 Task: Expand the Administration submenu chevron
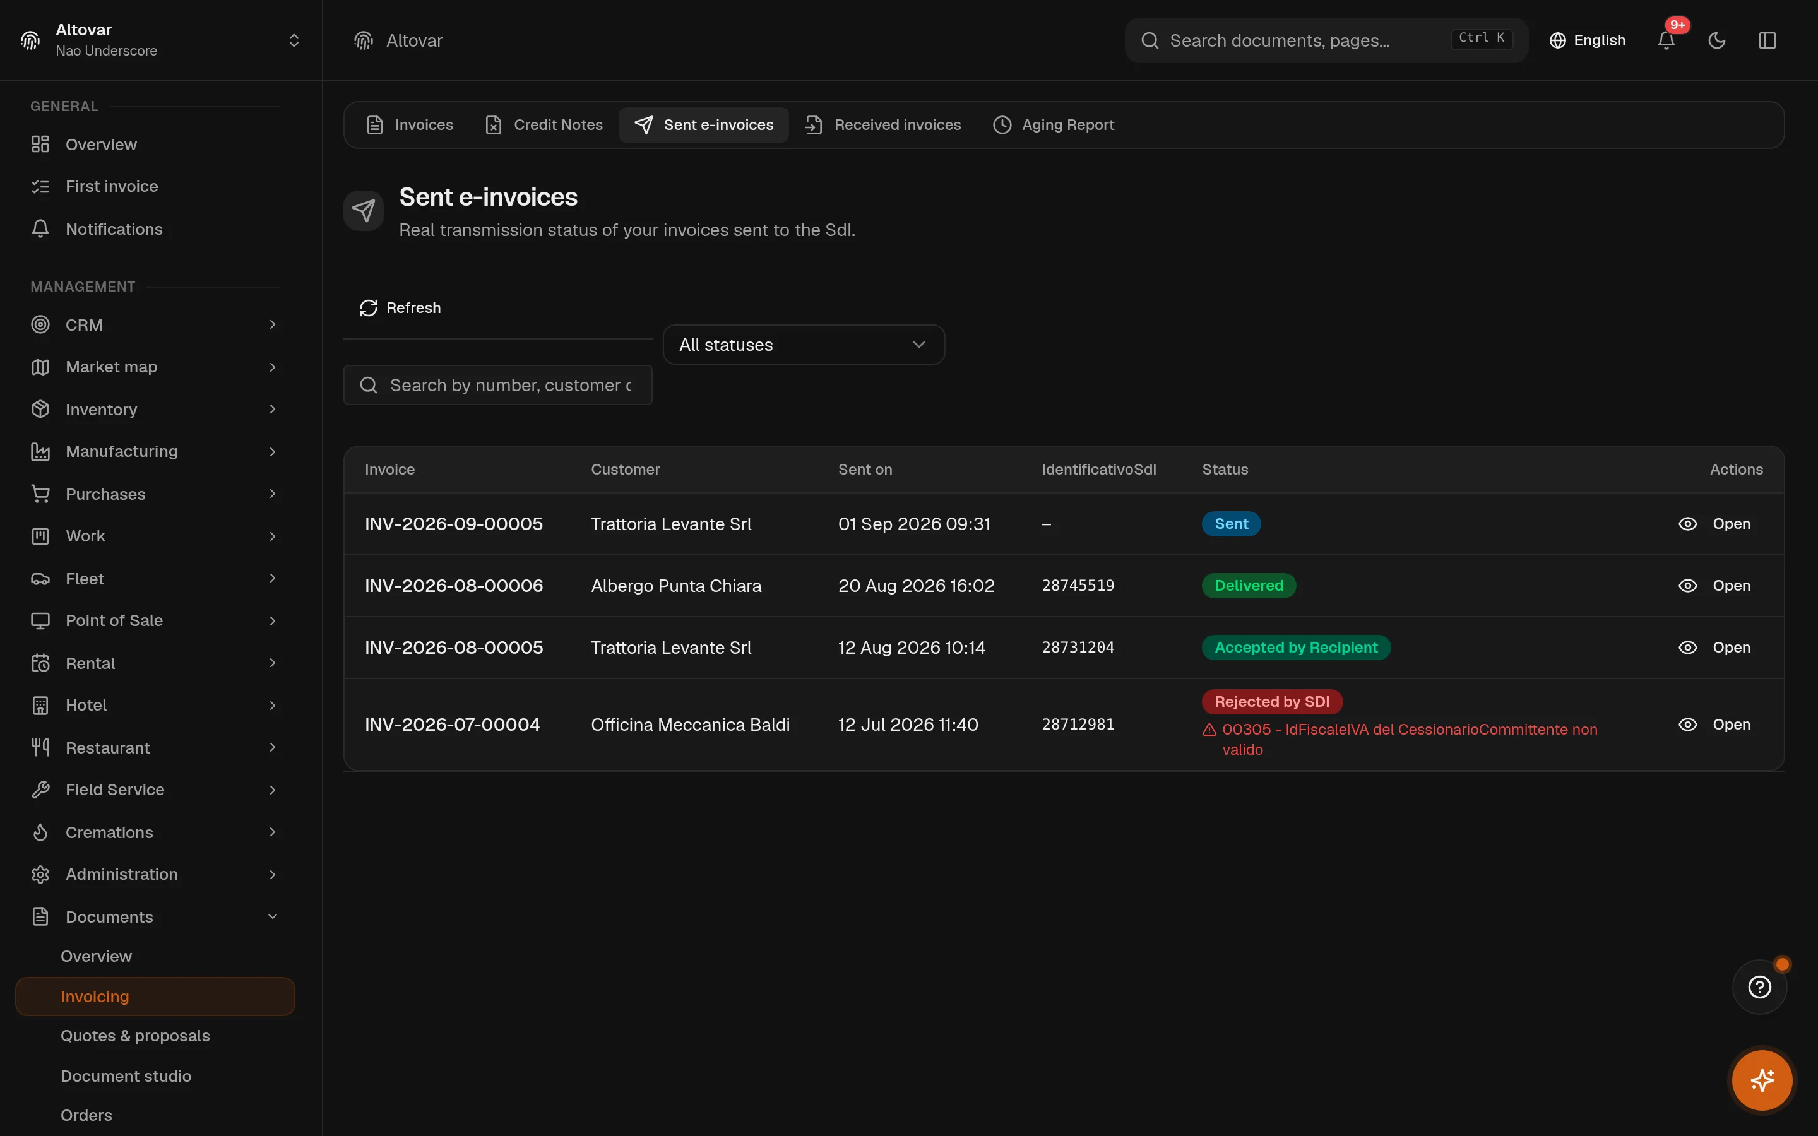(x=273, y=875)
